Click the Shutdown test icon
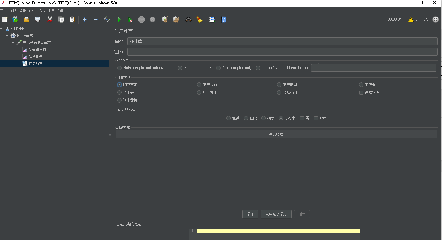Viewport: 442px width, 240px height. click(152, 20)
